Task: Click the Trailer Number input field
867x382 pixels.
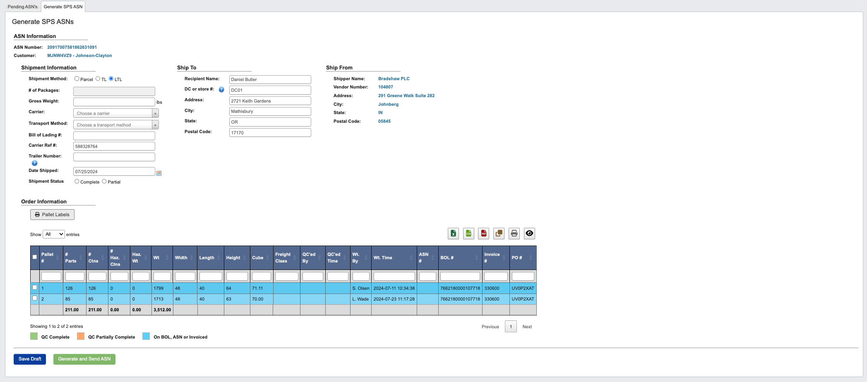Action: point(114,157)
